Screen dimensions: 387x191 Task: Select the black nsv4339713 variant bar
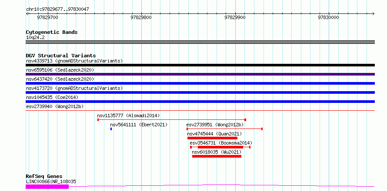[x=200, y=65]
